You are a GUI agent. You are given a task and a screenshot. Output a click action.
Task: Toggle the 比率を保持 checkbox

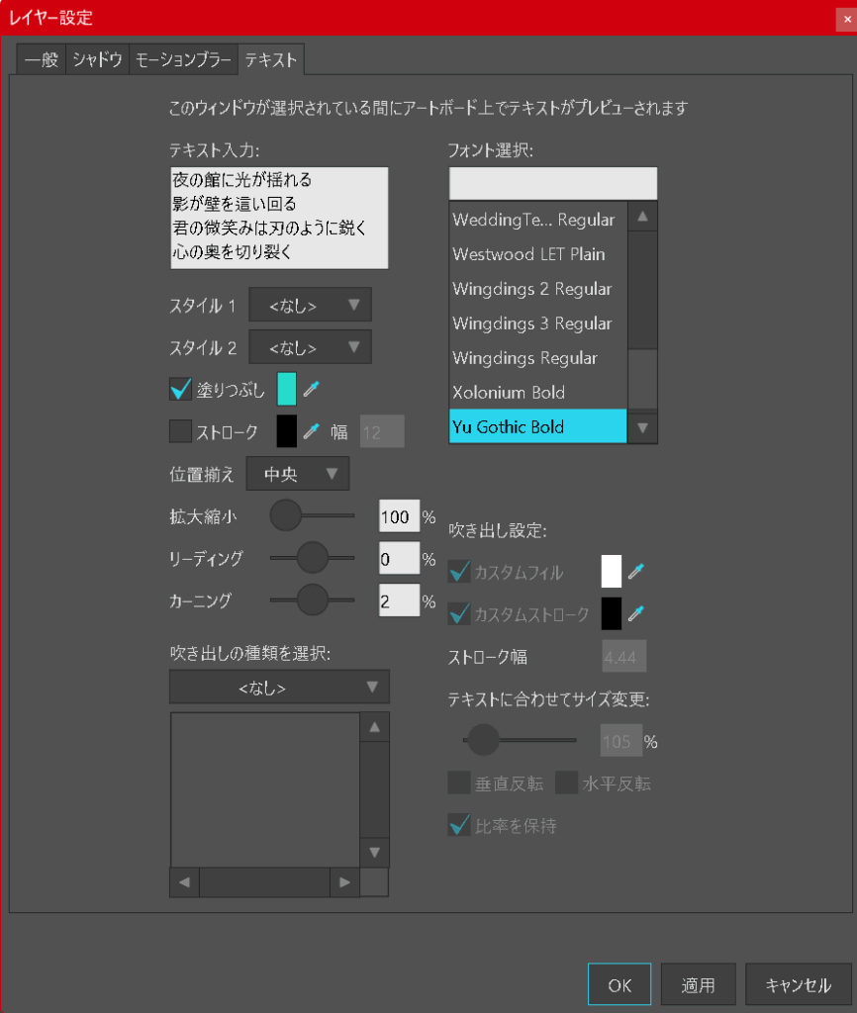[x=458, y=825]
